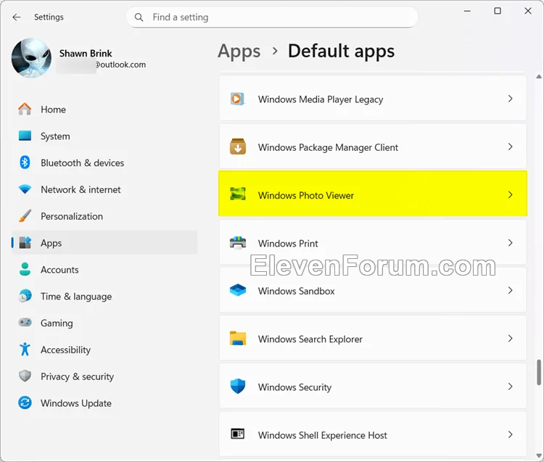Expand Windows Print chevron
The height and width of the screenshot is (462, 544).
pyautogui.click(x=511, y=243)
